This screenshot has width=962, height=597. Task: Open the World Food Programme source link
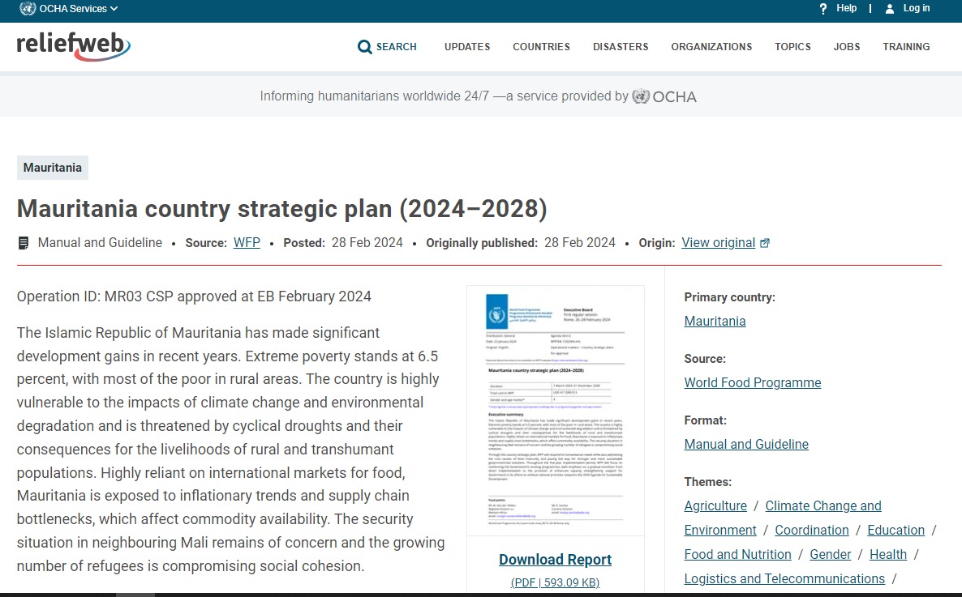tap(752, 382)
